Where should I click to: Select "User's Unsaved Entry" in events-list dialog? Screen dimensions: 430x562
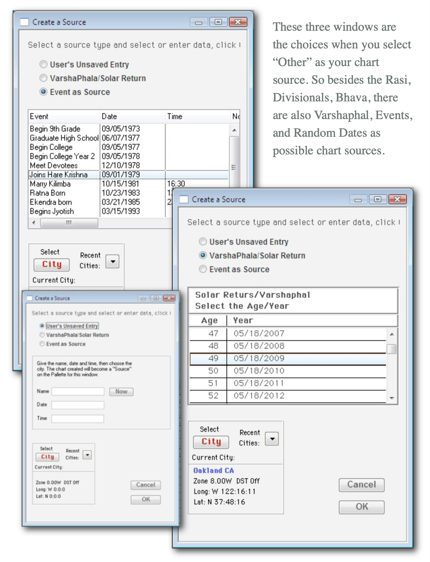(x=43, y=64)
